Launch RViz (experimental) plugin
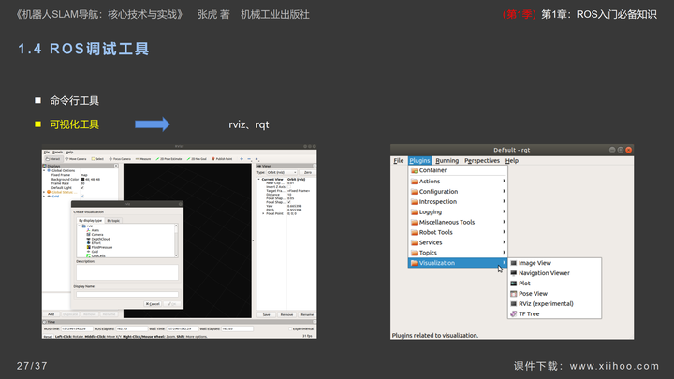 click(554, 304)
